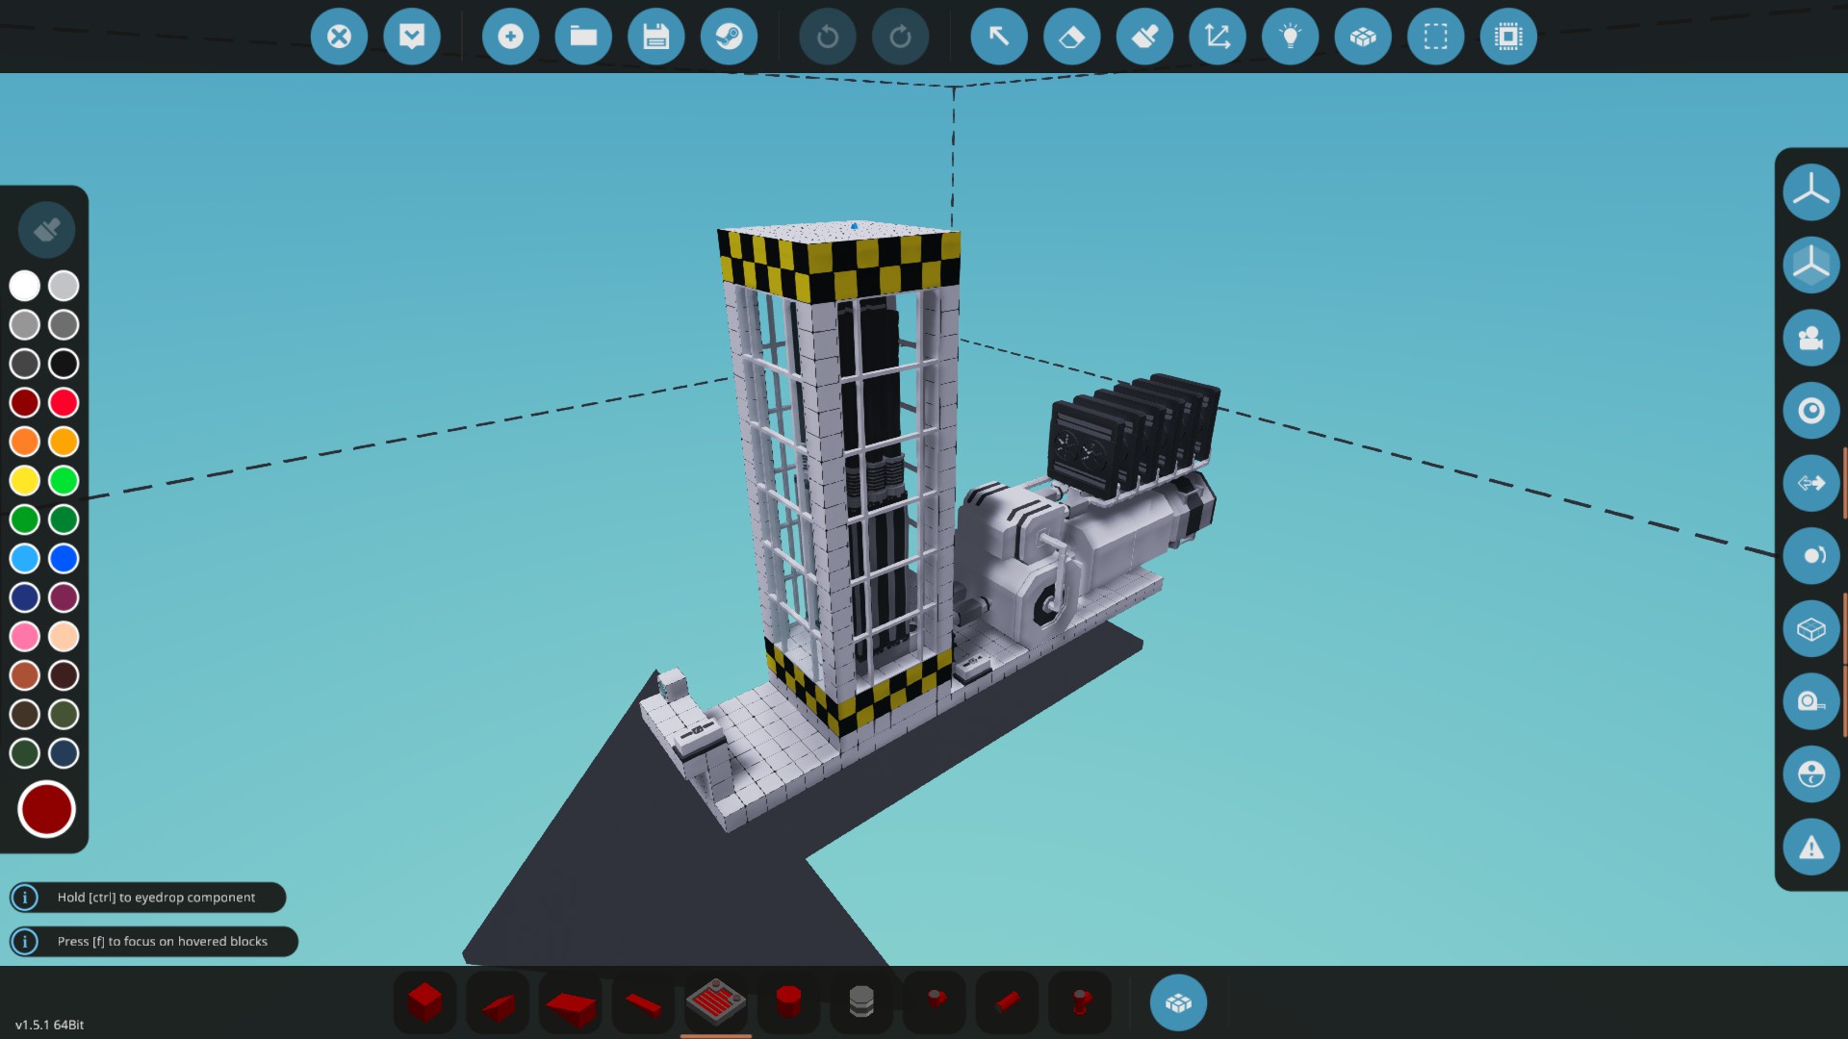The width and height of the screenshot is (1848, 1039).
Task: Toggle the mirror arrows mode button
Action: [x=1810, y=483]
